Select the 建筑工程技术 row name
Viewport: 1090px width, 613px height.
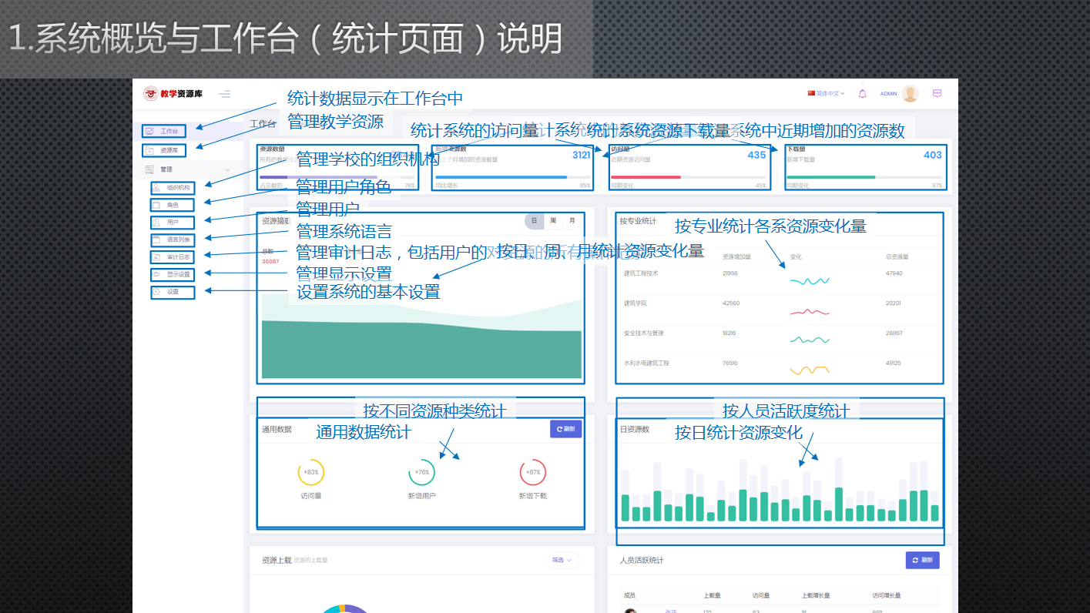[x=641, y=273]
